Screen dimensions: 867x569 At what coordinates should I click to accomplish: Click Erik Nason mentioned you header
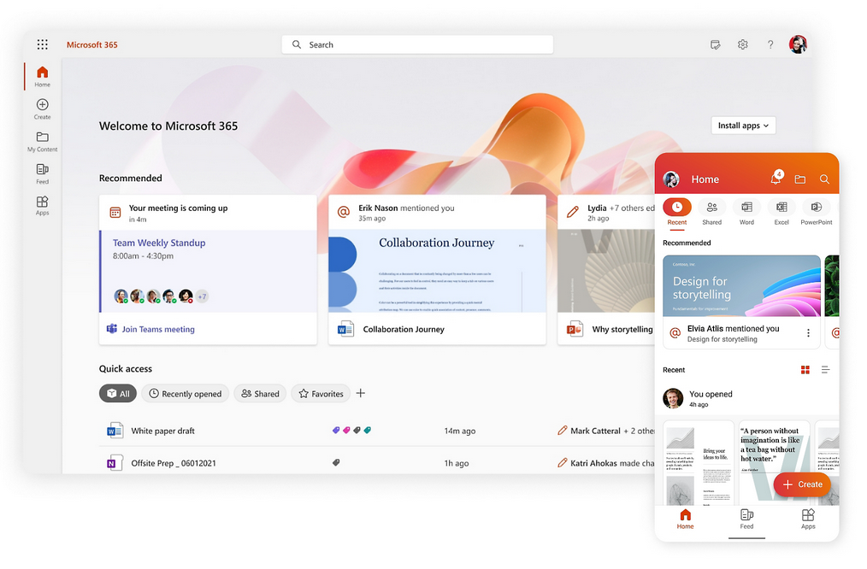point(406,208)
